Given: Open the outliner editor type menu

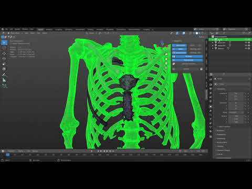Looking at the screenshot, I should click(212, 33).
